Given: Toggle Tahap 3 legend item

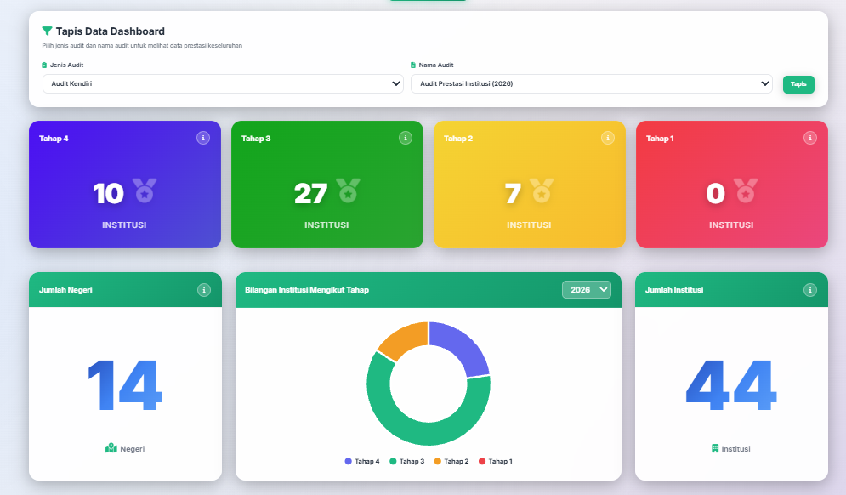Looking at the screenshot, I should [406, 461].
